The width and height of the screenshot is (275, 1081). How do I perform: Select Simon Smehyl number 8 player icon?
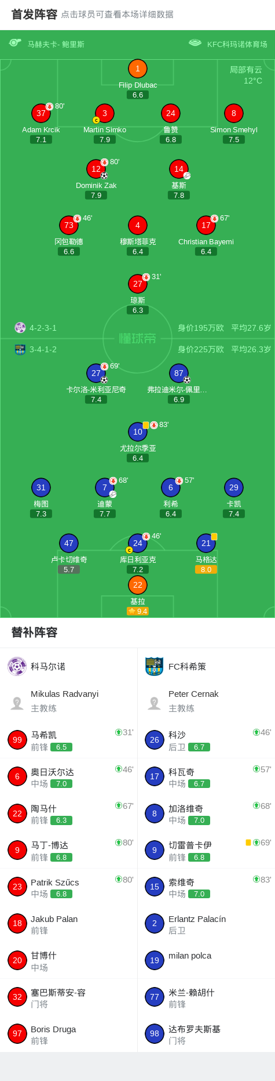tap(233, 113)
